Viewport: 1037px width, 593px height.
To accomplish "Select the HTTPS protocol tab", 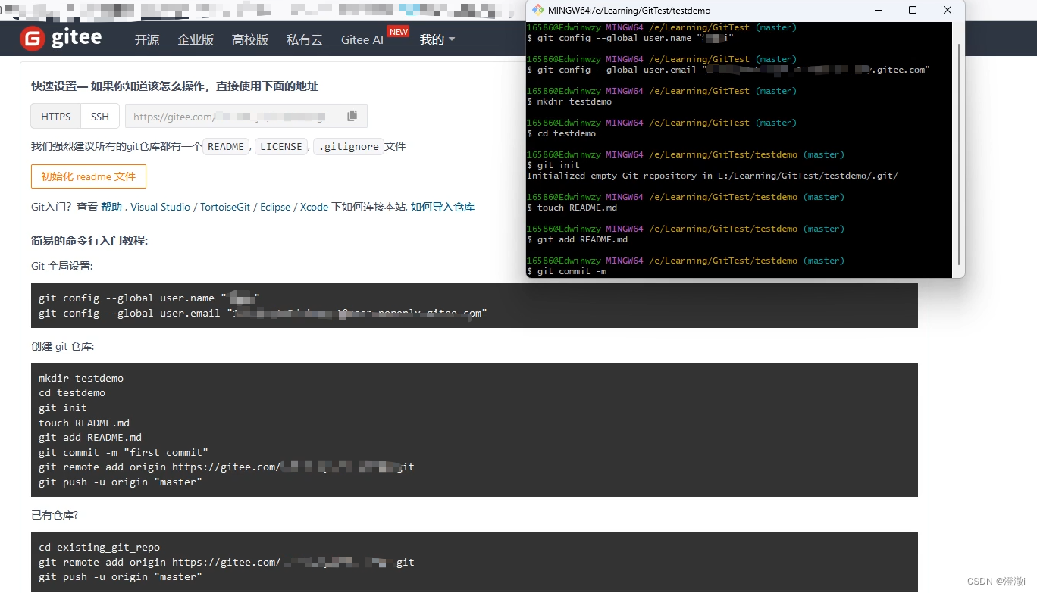I will [x=56, y=117].
